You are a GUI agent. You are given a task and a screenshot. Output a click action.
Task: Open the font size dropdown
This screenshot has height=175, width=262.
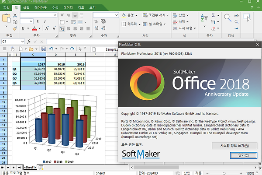coord(31,21)
